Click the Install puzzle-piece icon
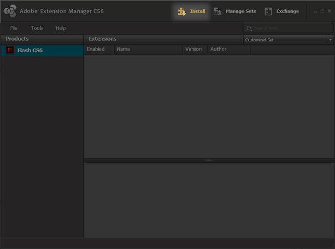The height and width of the screenshot is (249, 335). (181, 11)
